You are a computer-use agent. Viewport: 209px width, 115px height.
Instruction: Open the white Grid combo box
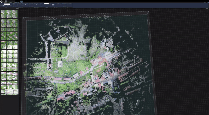47,4
